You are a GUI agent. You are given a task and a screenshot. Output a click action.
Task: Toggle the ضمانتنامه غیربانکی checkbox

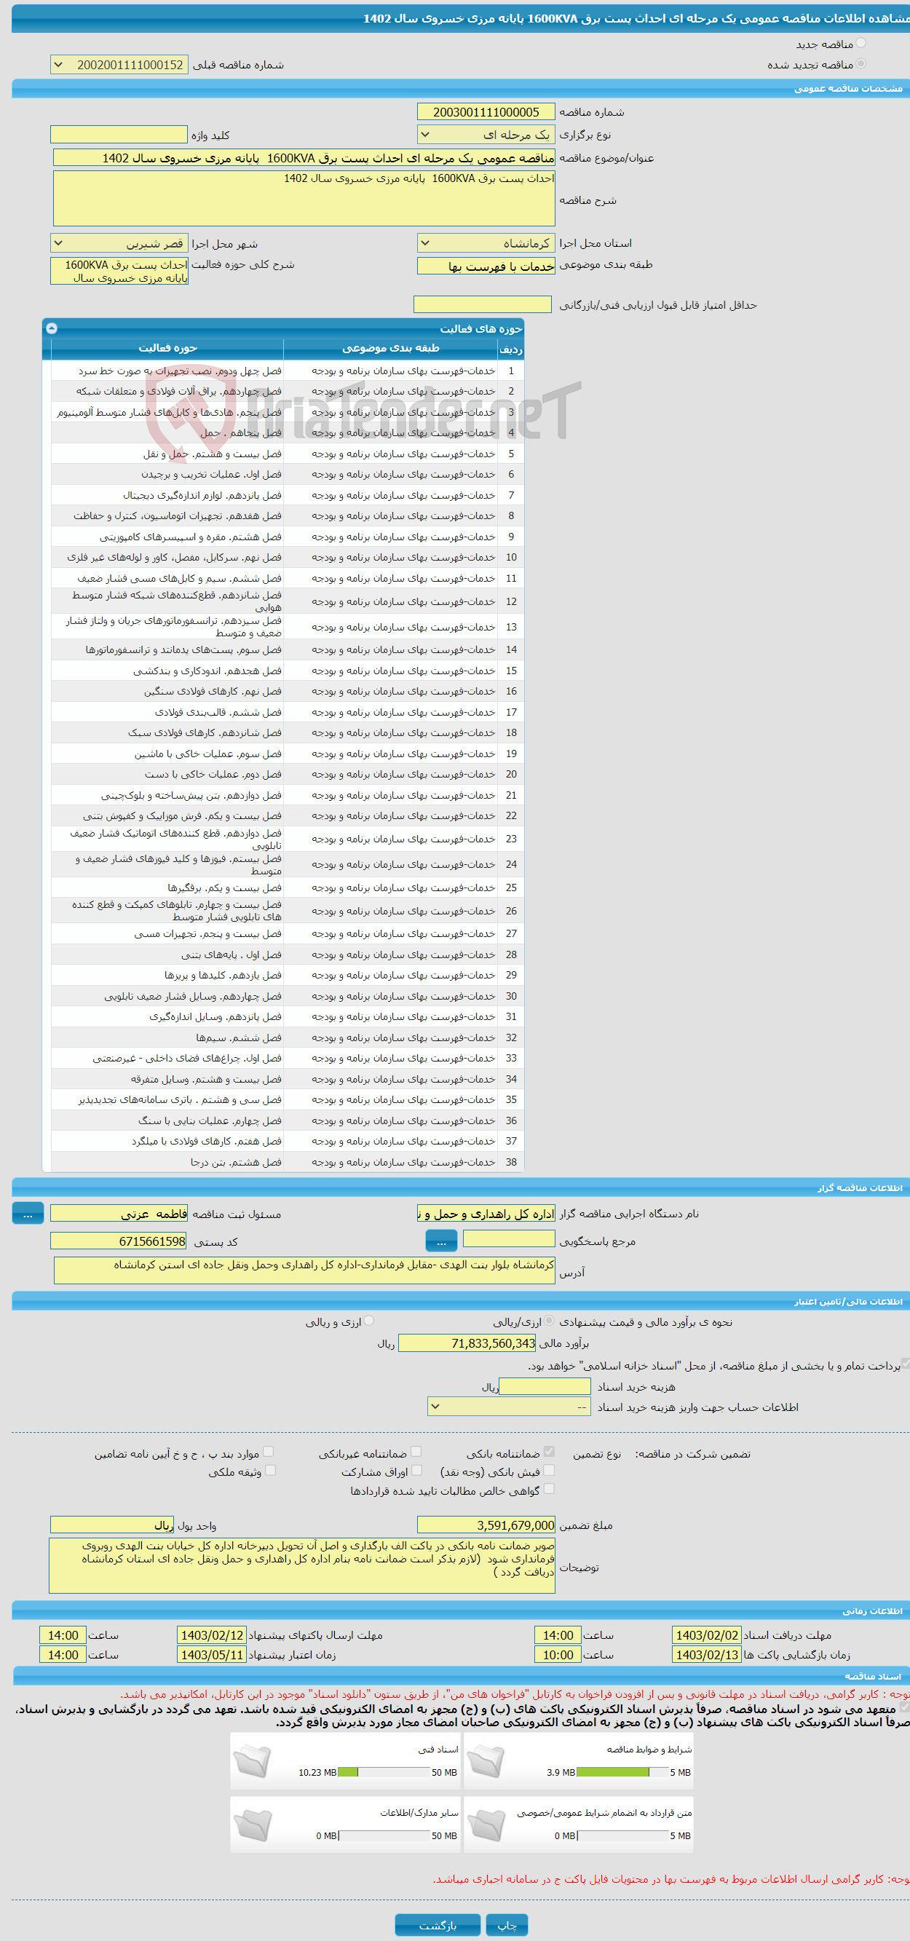coord(416,1451)
